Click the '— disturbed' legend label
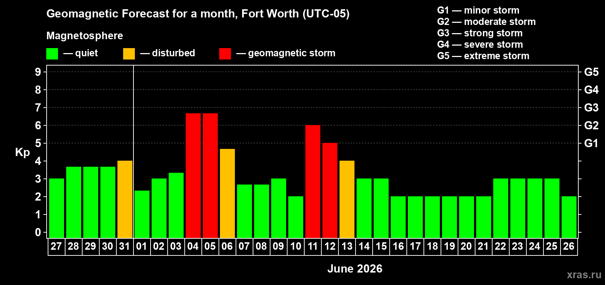Viewport: 605px width, 285px height. (x=168, y=53)
